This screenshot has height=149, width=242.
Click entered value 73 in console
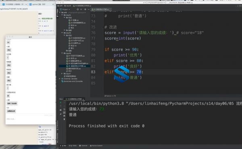pos(102,109)
